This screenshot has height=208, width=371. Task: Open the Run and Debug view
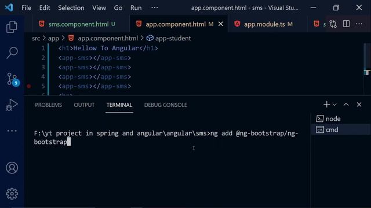pyautogui.click(x=12, y=105)
